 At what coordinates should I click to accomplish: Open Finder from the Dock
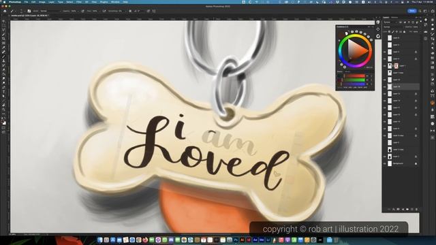[x=100, y=240]
